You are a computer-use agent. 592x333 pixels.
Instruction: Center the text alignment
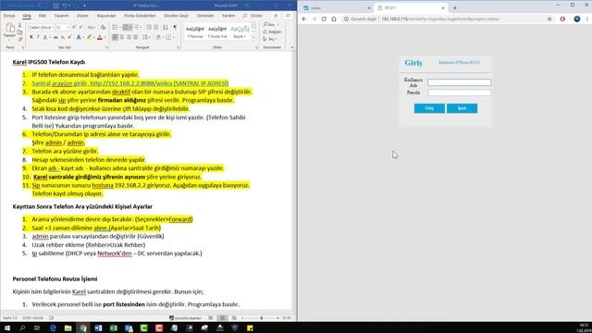[x=121, y=37]
